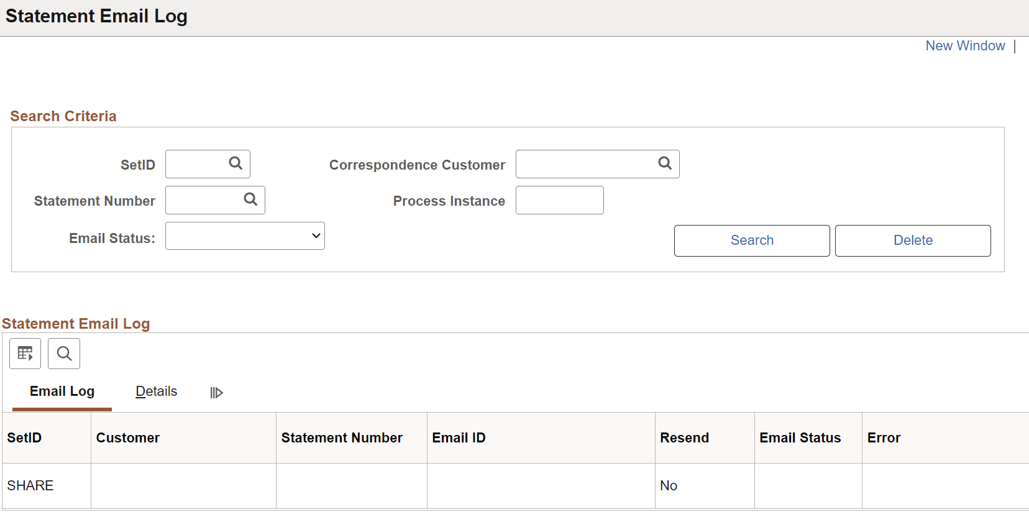
Task: Click the Delete button
Action: pos(913,240)
